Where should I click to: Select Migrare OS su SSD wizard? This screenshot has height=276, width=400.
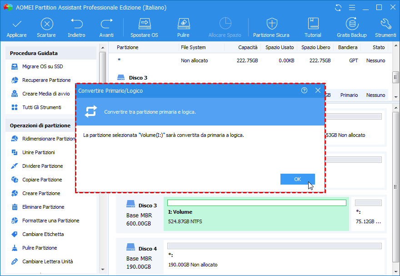click(x=43, y=66)
